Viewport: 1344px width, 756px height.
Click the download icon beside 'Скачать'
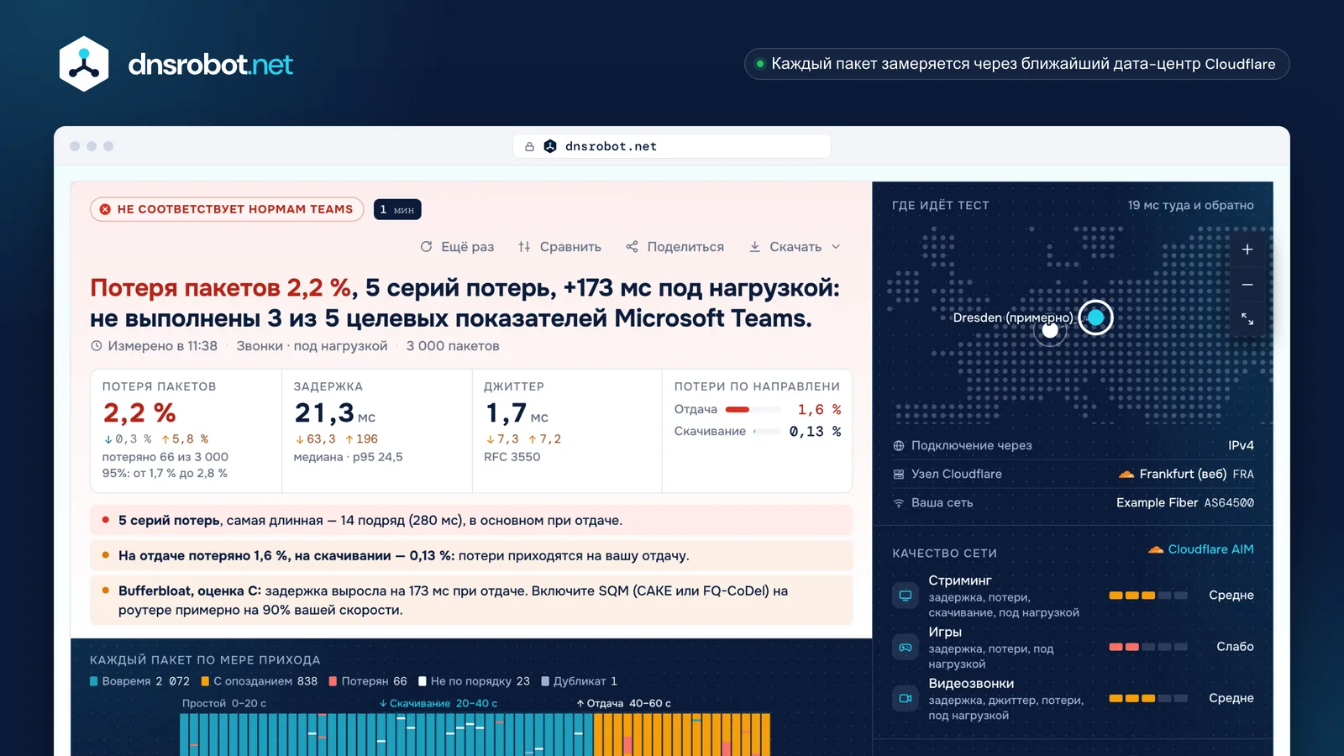(754, 247)
